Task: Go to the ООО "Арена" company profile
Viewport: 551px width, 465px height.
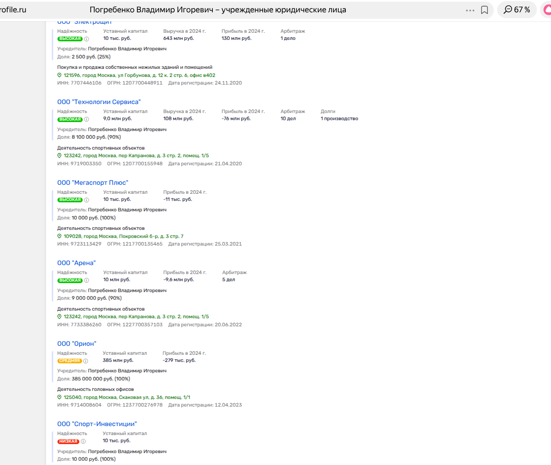Action: coord(76,263)
